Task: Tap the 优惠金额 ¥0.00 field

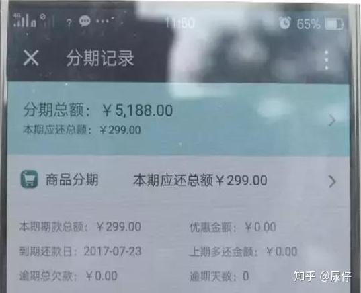Action: (x=233, y=227)
